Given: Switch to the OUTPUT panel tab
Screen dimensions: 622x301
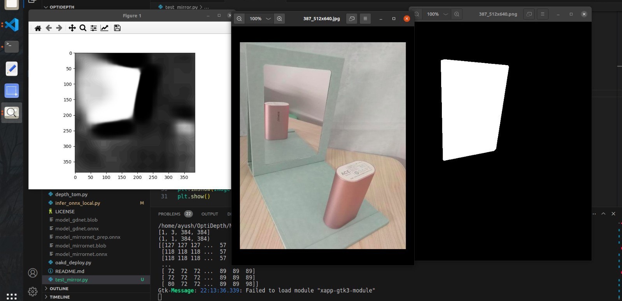Looking at the screenshot, I should pos(210,214).
